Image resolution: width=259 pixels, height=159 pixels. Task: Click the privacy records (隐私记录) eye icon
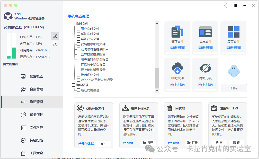pyautogui.click(x=205, y=68)
